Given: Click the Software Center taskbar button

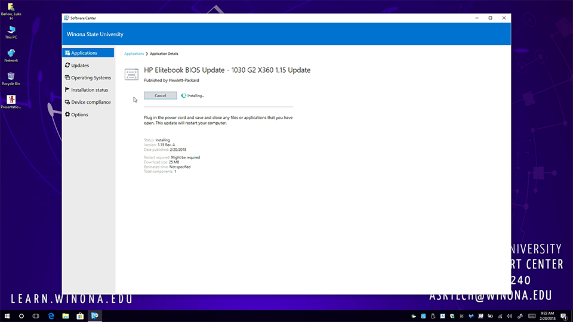Looking at the screenshot, I should (94, 315).
